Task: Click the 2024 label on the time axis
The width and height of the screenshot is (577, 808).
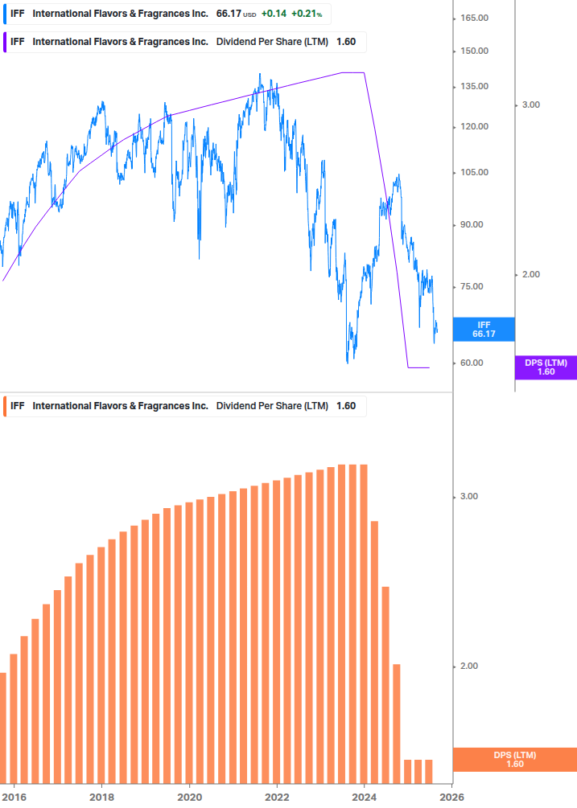Action: [x=365, y=798]
